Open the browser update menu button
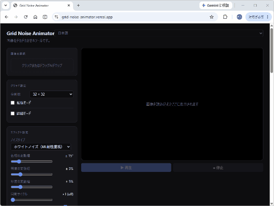The image size is (274, 206). pyautogui.click(x=258, y=17)
